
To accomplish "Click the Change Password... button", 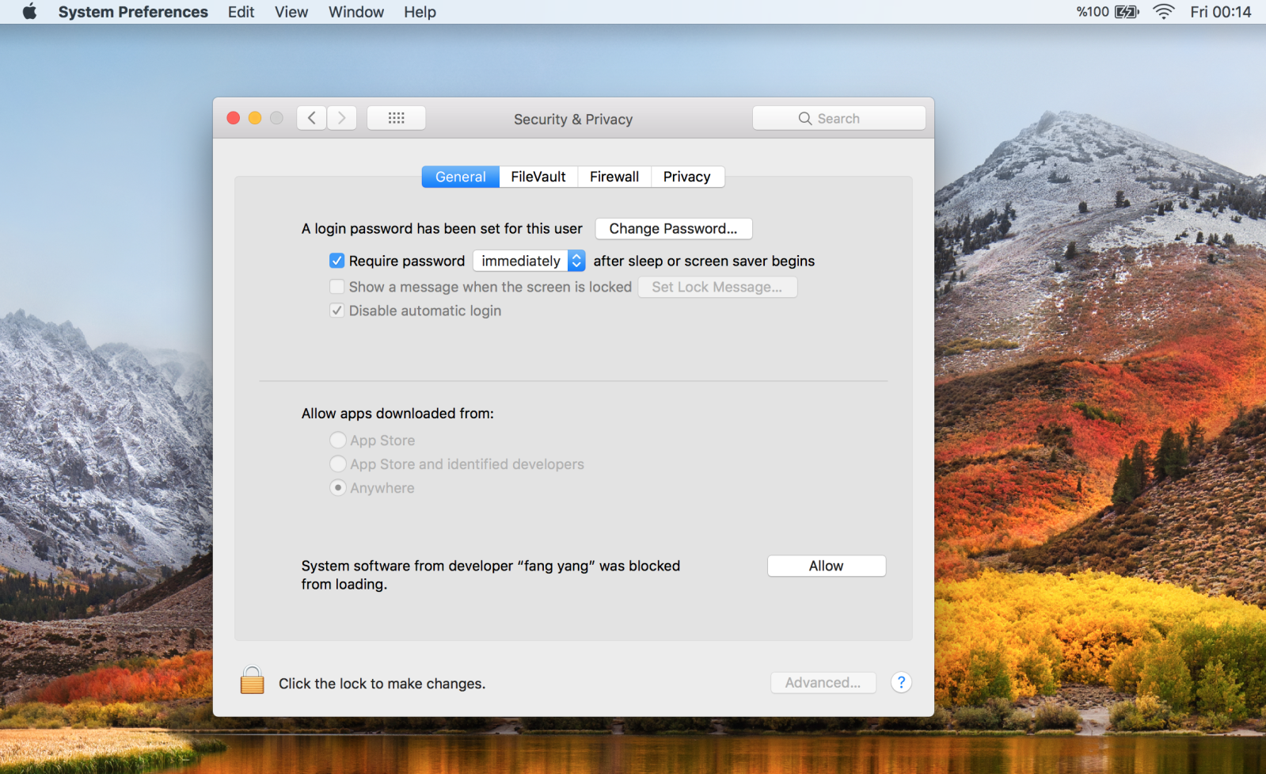I will pos(674,228).
